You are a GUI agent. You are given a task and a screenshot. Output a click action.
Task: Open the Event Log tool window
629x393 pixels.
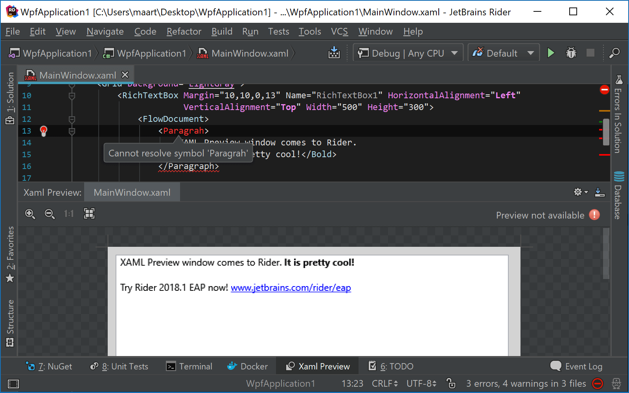[576, 366]
